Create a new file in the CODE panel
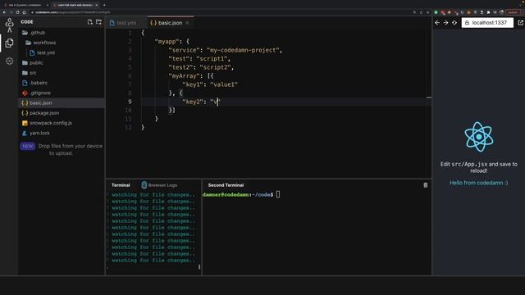Viewport: 525px width, 295px height. point(89,22)
